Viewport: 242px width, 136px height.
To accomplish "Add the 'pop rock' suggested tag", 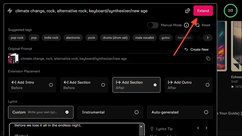I will tap(17, 38).
